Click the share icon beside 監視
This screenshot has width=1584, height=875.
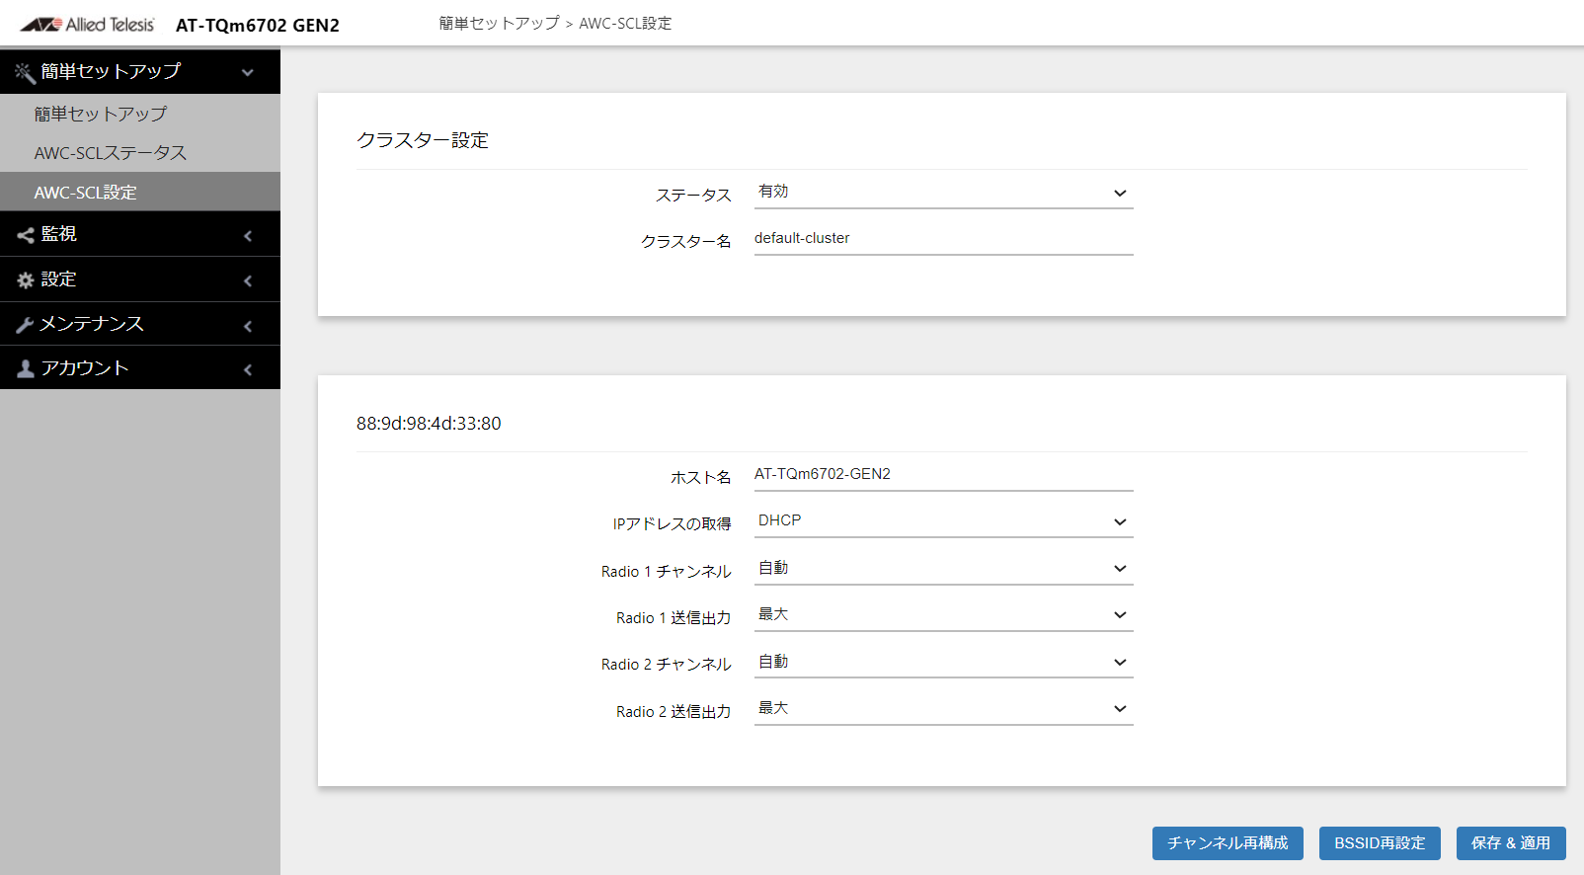pos(25,235)
